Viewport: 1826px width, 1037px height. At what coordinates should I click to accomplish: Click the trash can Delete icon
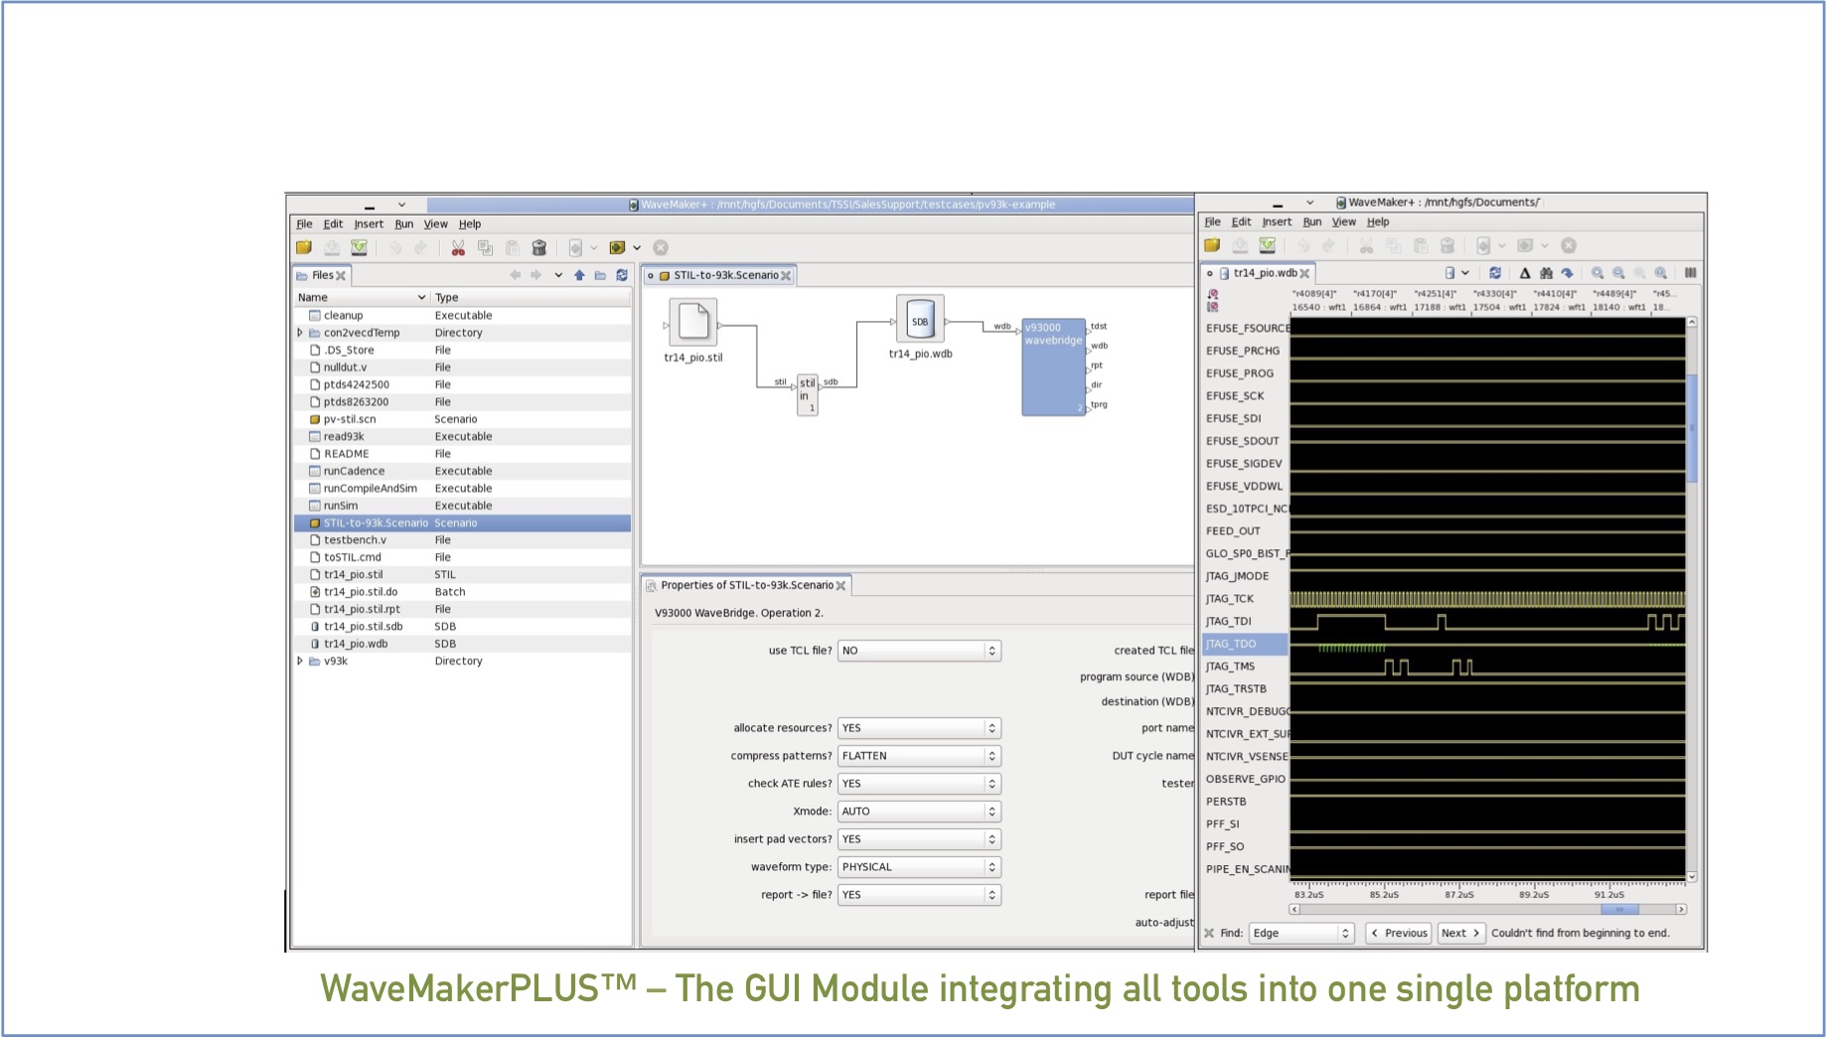click(539, 248)
